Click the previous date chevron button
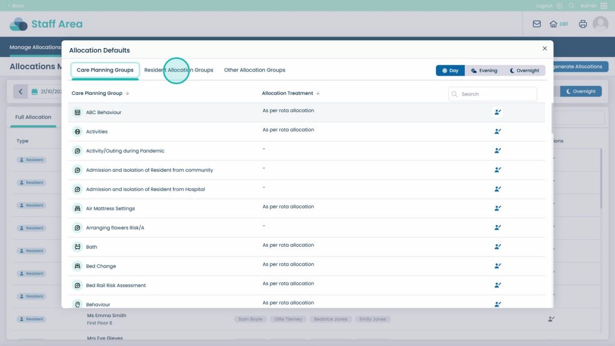 click(20, 91)
